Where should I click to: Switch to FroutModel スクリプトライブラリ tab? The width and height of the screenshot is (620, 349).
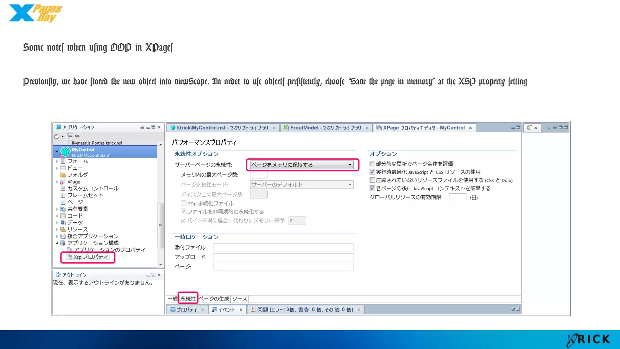(x=325, y=128)
